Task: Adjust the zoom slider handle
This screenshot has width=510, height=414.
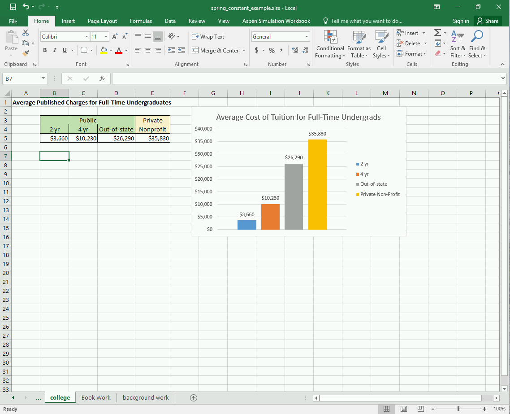Action: coord(458,409)
